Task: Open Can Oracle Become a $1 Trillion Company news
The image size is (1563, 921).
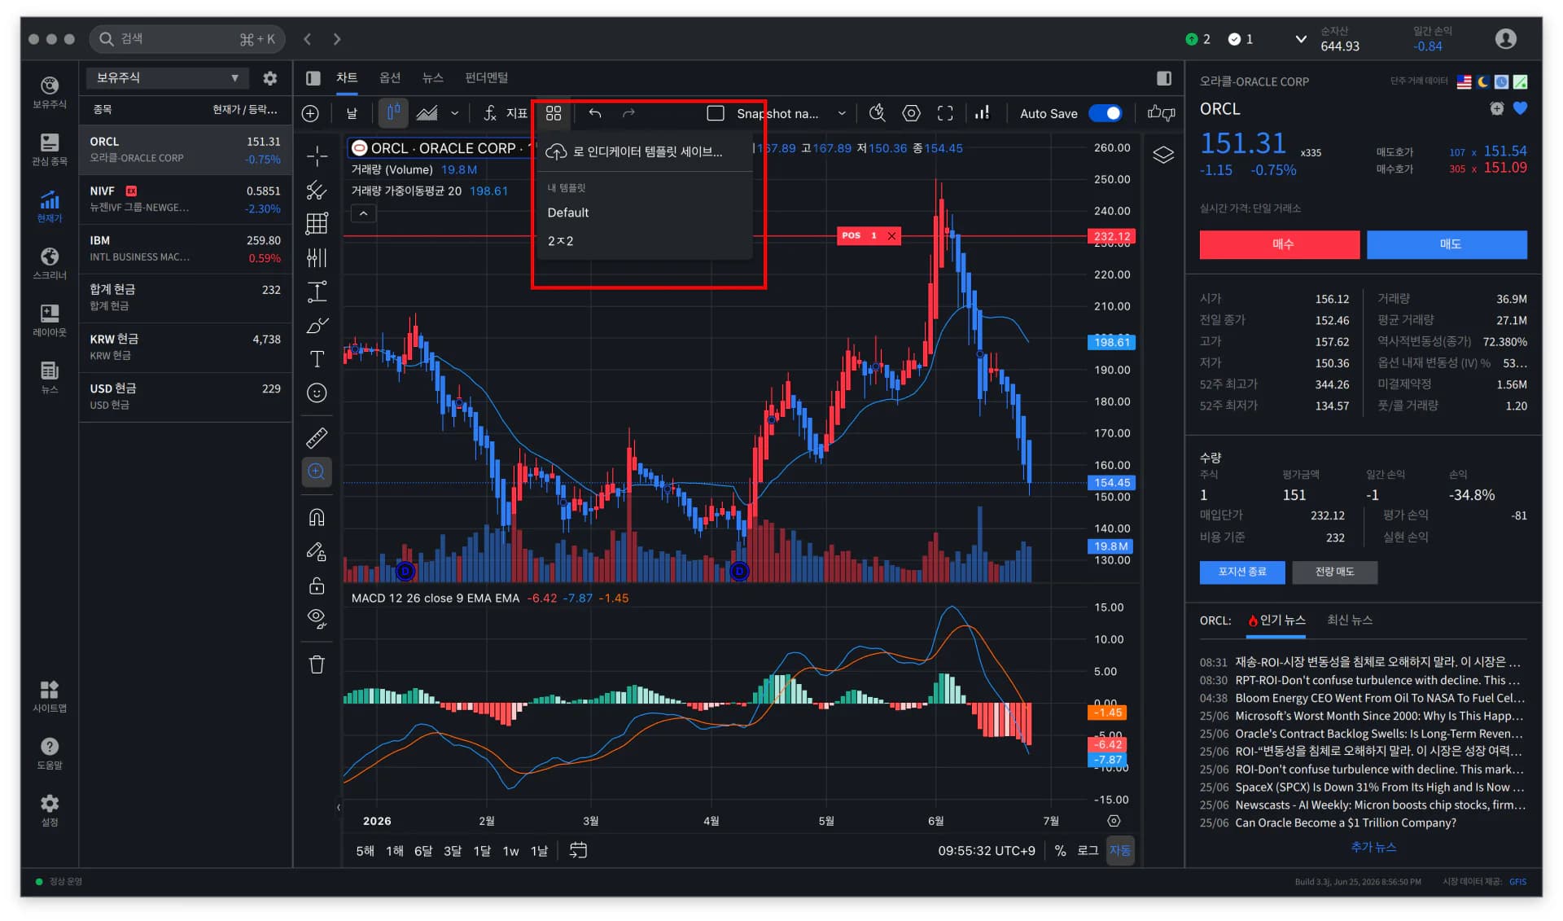Action: pyautogui.click(x=1345, y=822)
